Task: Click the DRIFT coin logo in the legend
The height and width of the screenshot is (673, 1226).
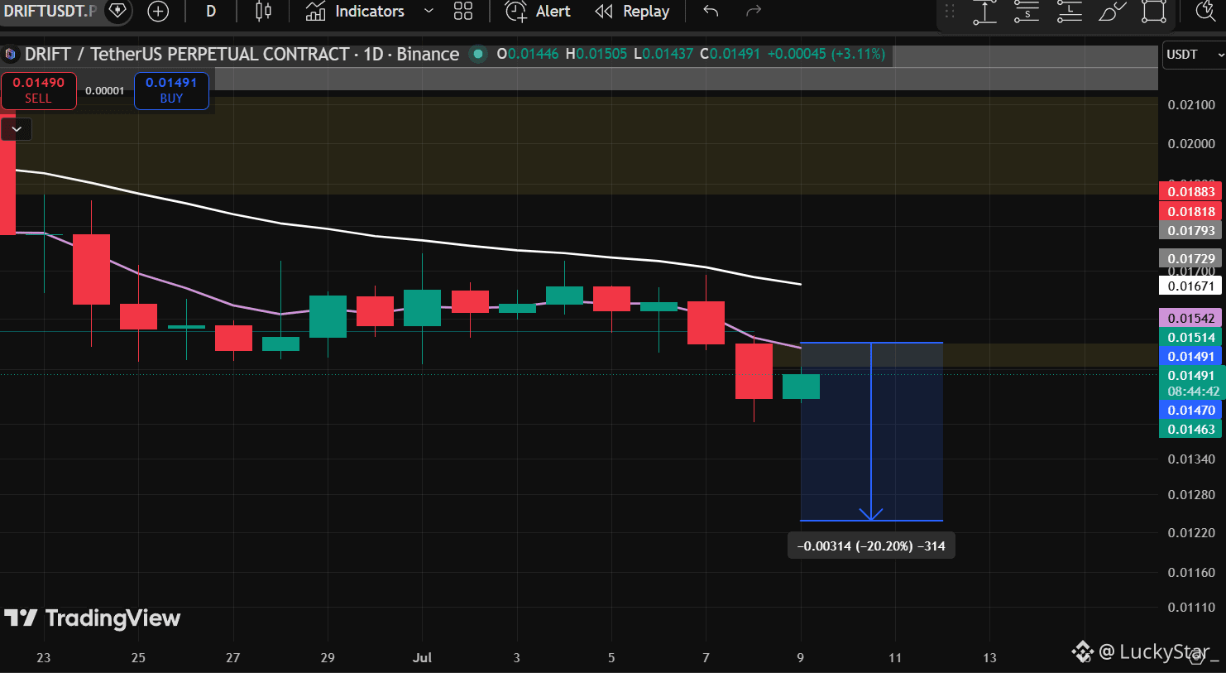Action: click(10, 55)
